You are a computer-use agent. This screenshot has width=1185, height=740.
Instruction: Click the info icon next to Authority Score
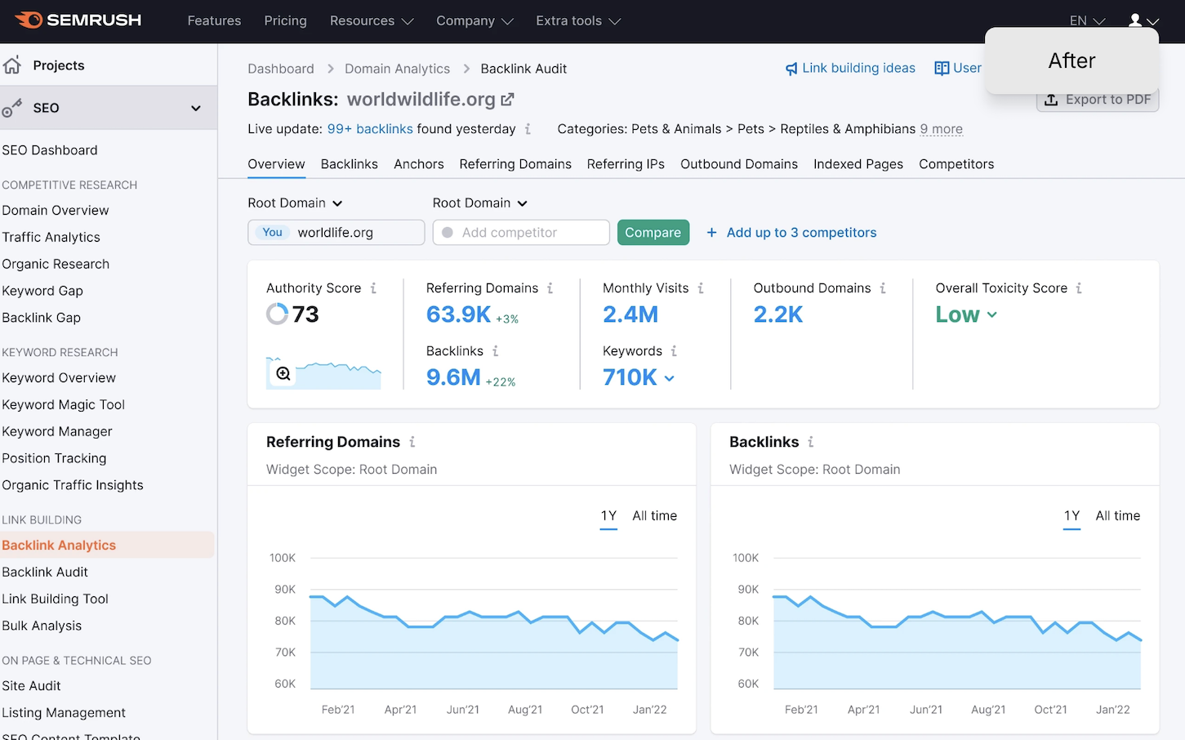coord(373,288)
